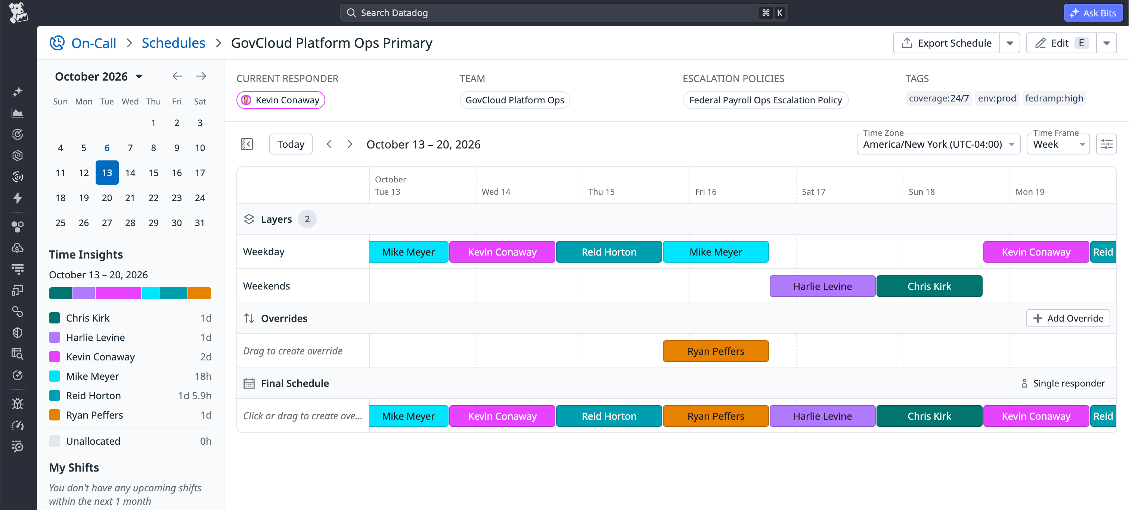The image size is (1129, 510).
Task: Click the env:prod tag
Action: [997, 98]
